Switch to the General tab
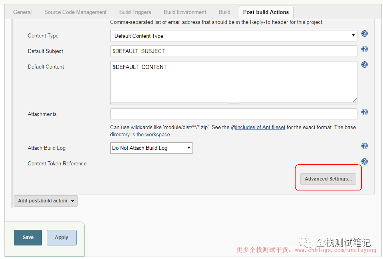383x259 pixels. (22, 12)
